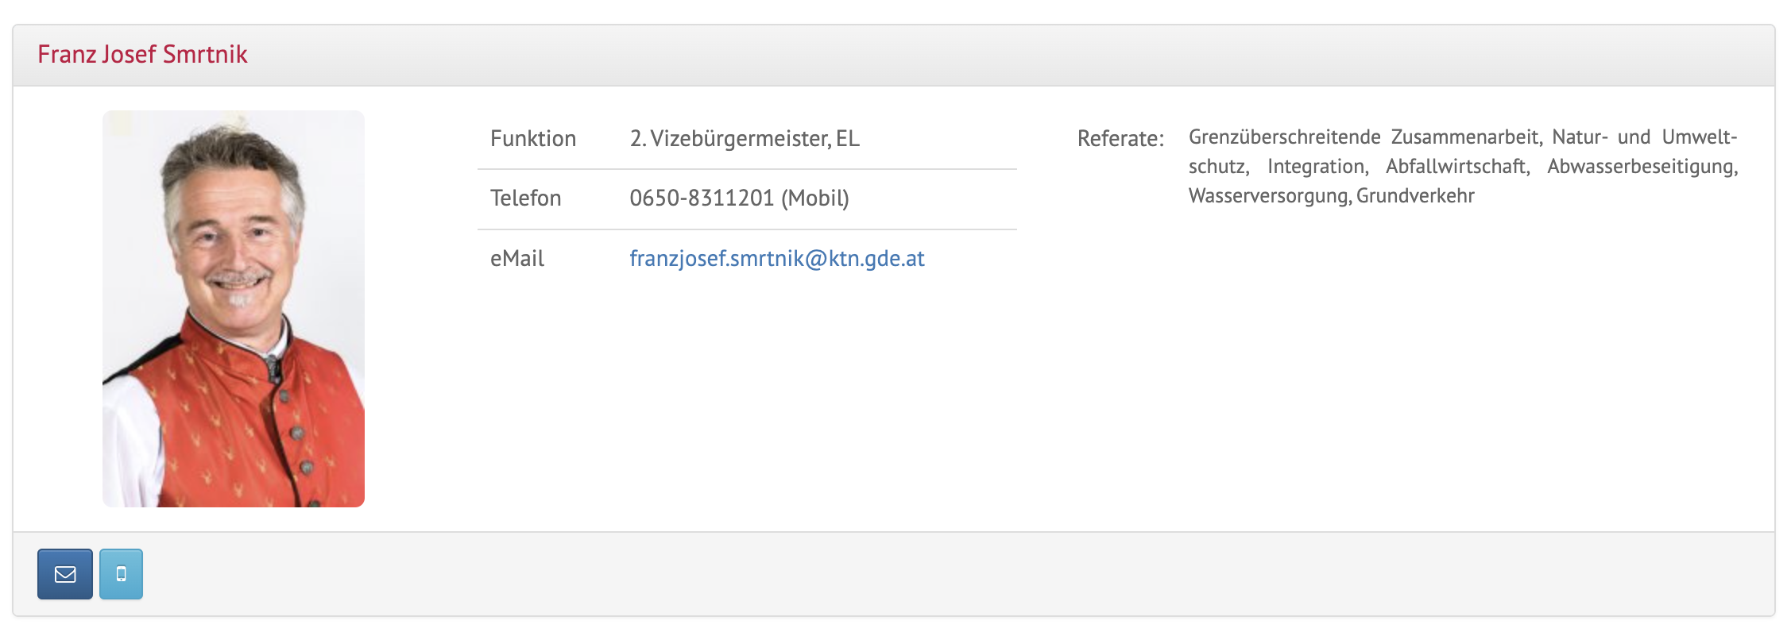Click the word Integration in Referate
The height and width of the screenshot is (632, 1791).
point(1317,167)
